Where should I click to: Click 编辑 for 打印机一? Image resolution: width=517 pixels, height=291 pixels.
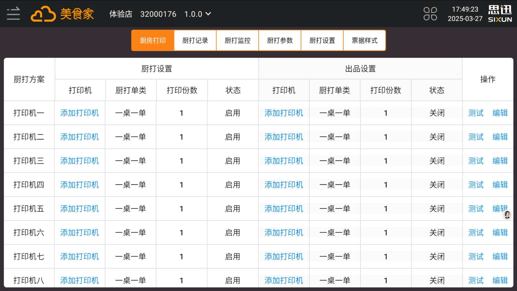[500, 113]
